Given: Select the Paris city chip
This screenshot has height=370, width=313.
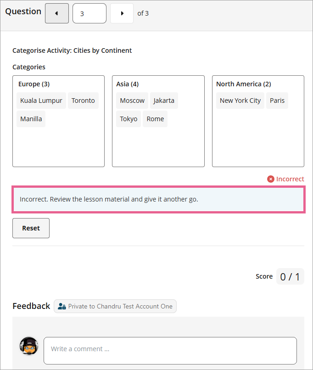Looking at the screenshot, I should click(277, 101).
